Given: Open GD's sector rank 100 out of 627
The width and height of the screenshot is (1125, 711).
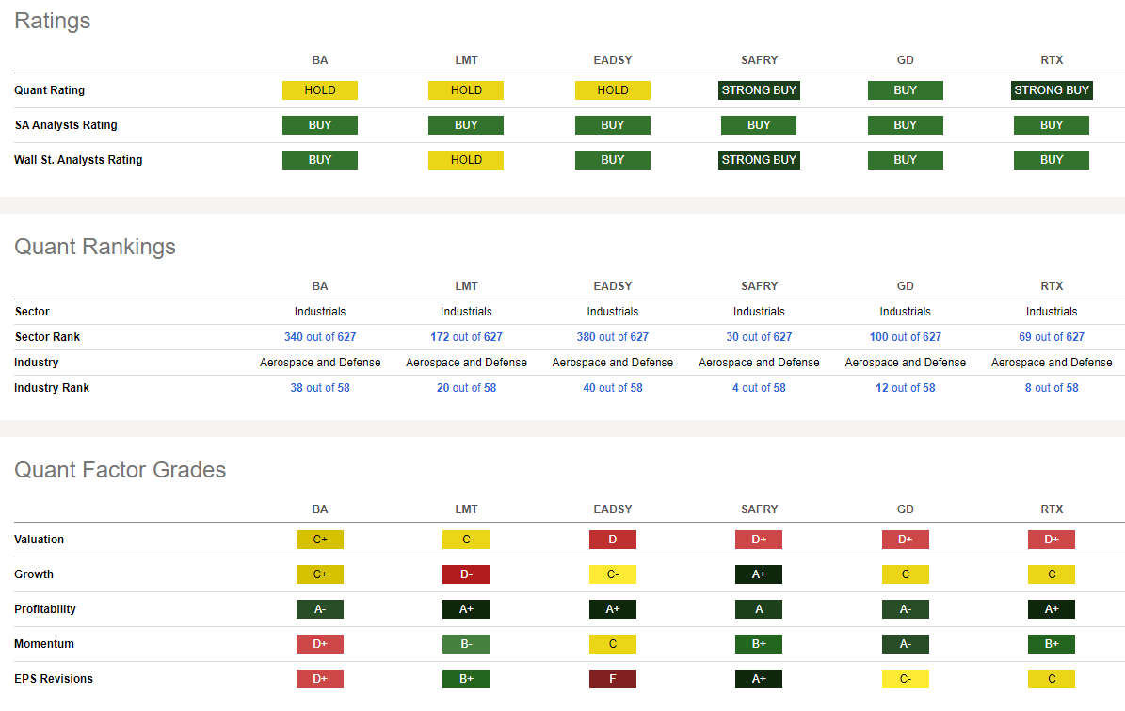Looking at the screenshot, I should point(905,337).
